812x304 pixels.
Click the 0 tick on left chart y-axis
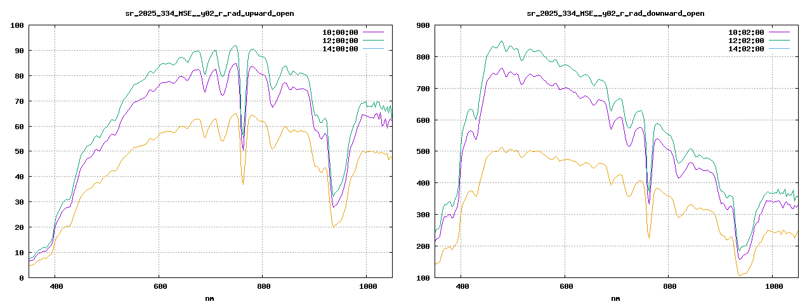(22, 277)
